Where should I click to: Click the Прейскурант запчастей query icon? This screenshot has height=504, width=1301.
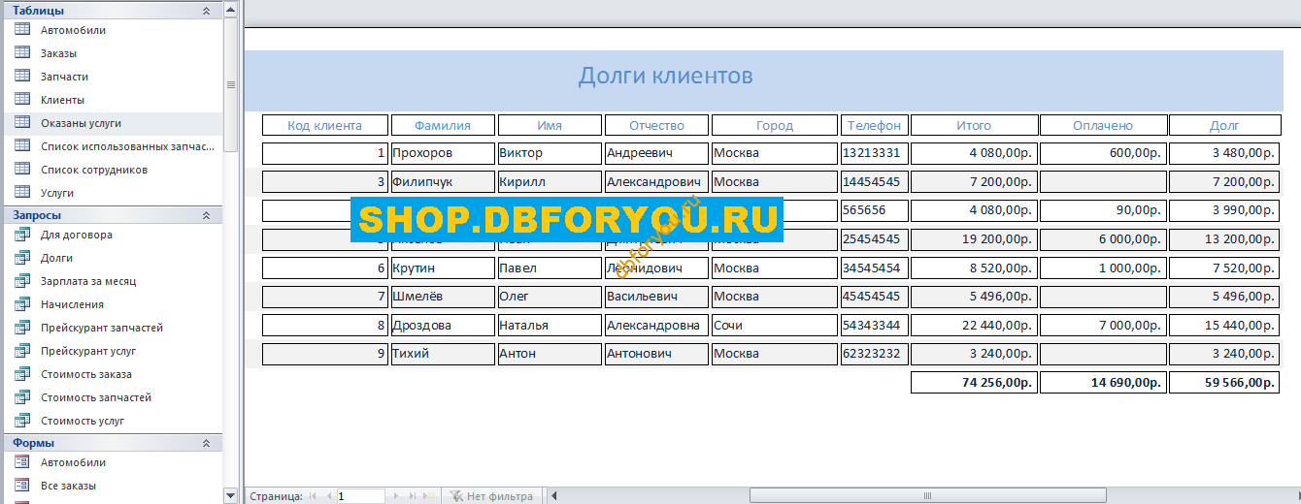[22, 328]
